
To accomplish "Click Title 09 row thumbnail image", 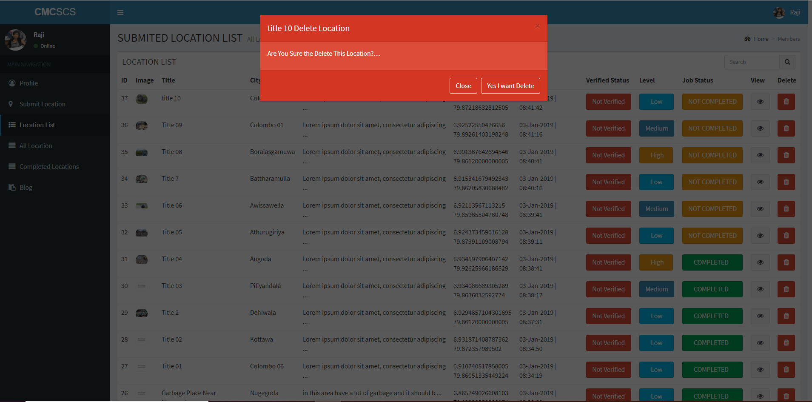I will click(142, 125).
